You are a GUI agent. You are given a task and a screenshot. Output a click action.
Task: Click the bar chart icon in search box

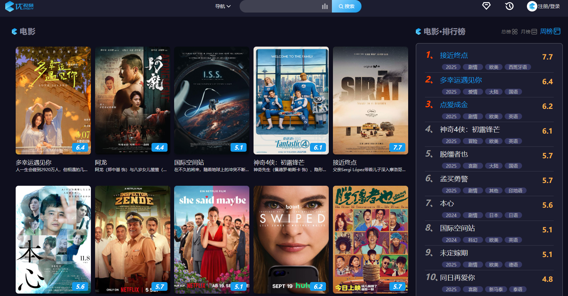click(x=325, y=6)
